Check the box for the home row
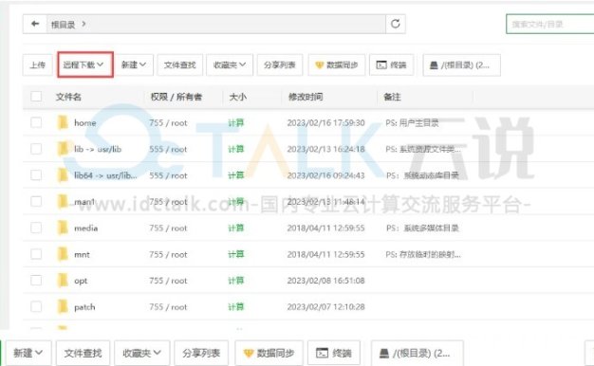This screenshot has width=594, height=366. click(x=36, y=122)
